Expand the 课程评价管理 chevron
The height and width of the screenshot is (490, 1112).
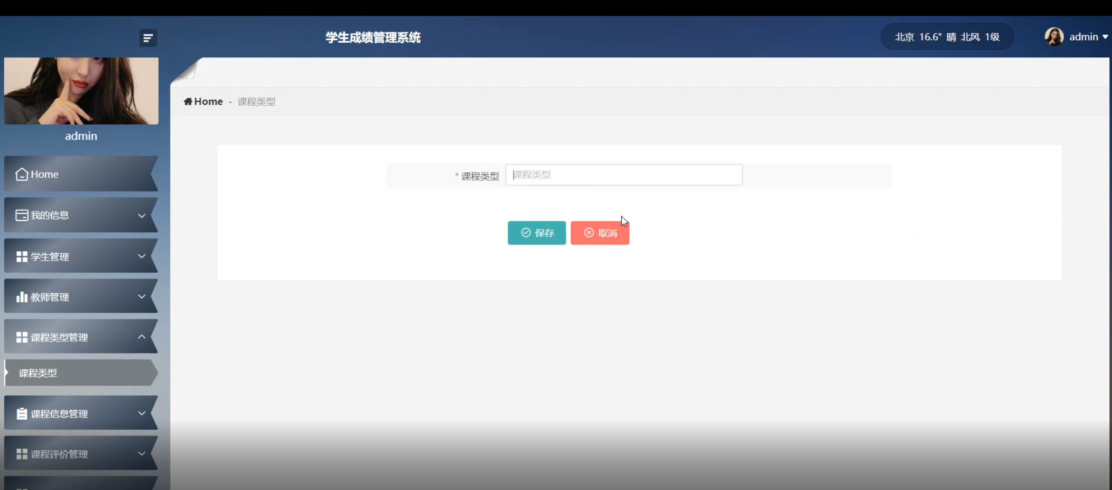[x=142, y=454]
